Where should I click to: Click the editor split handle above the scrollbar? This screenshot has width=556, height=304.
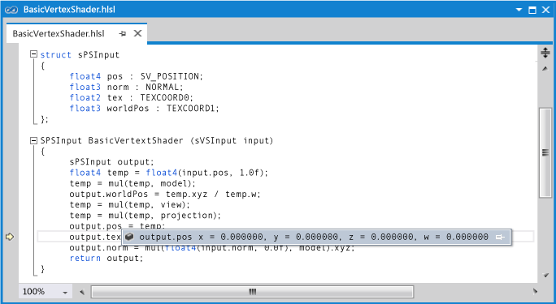point(545,53)
